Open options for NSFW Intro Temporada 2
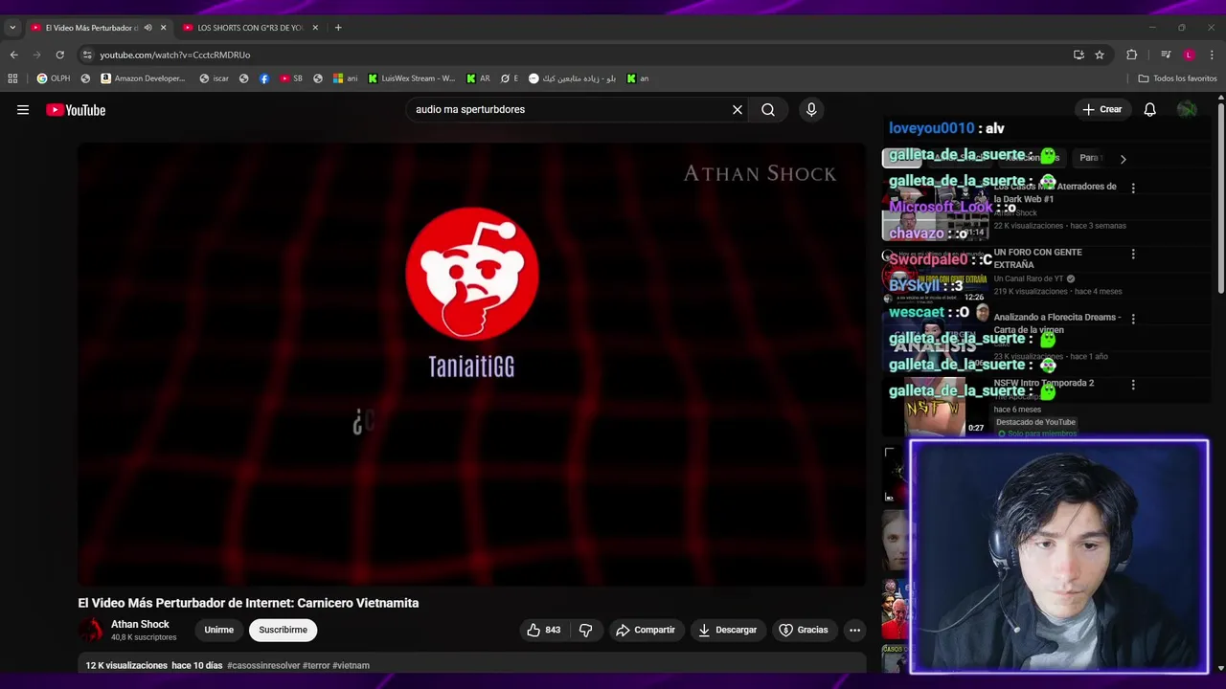Image resolution: width=1226 pixels, height=689 pixels. (1133, 385)
